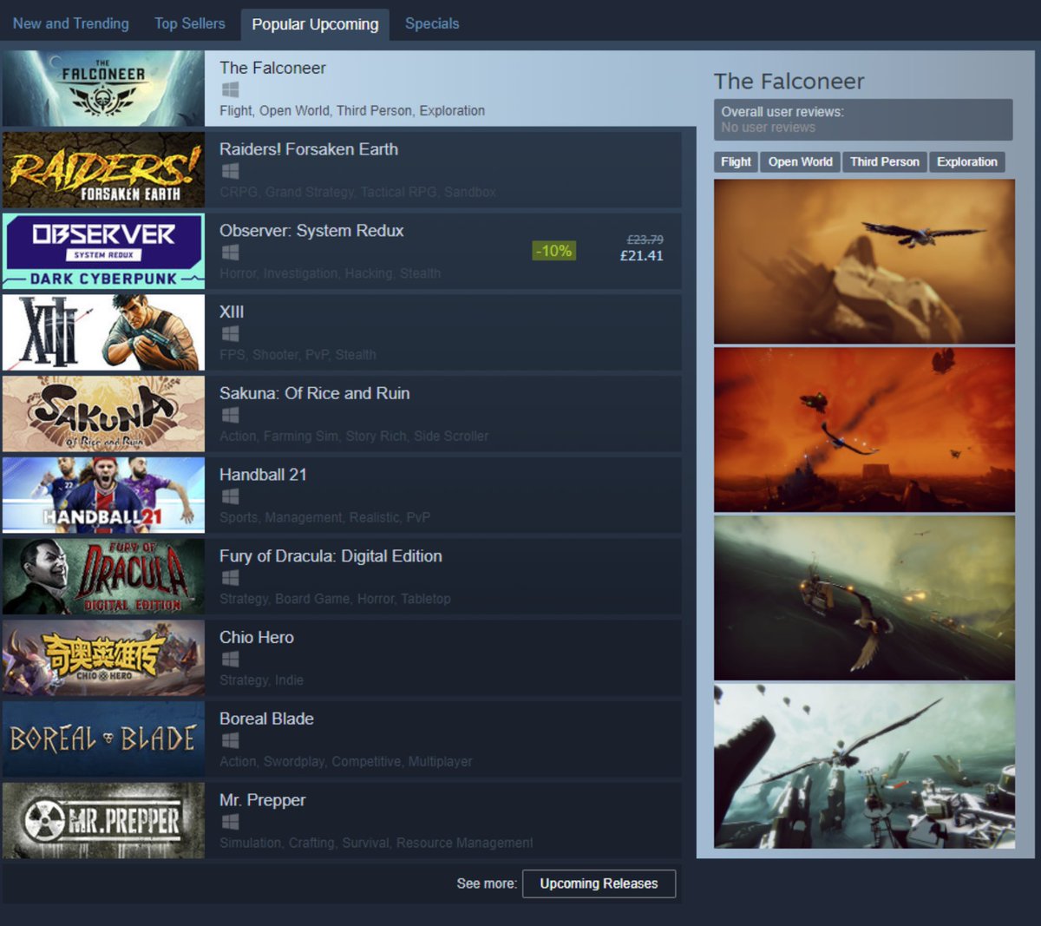Click Windows icon under Chio Hero
The width and height of the screenshot is (1041, 926).
[x=230, y=659]
